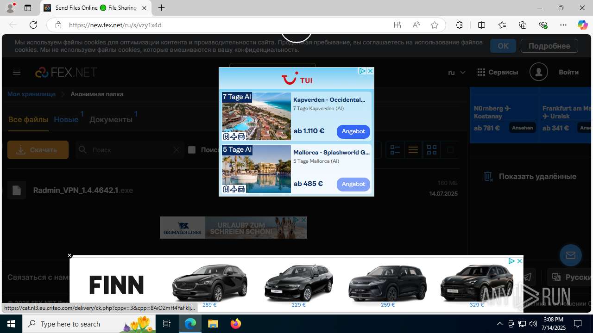This screenshot has height=333, width=593.
Task: Click the address bar URL
Action: point(115,25)
